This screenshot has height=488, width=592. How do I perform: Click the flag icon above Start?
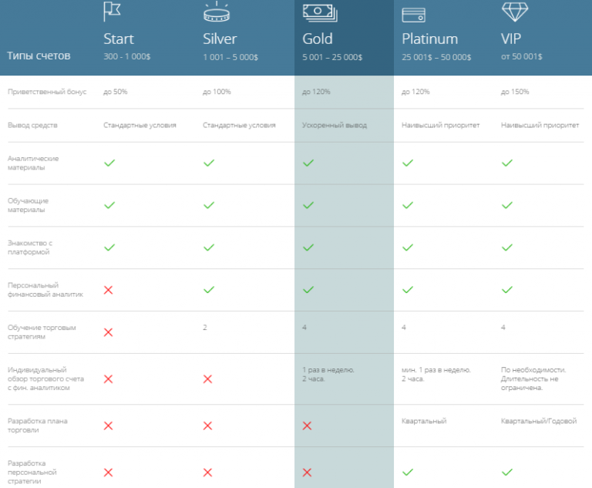[x=112, y=12]
